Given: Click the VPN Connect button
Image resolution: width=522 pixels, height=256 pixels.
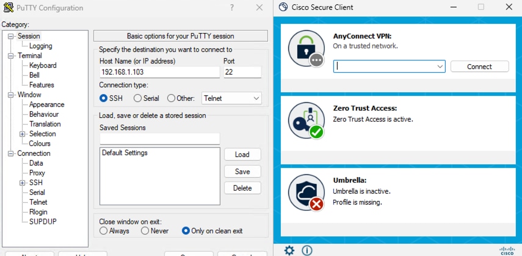Looking at the screenshot, I should click(x=479, y=67).
